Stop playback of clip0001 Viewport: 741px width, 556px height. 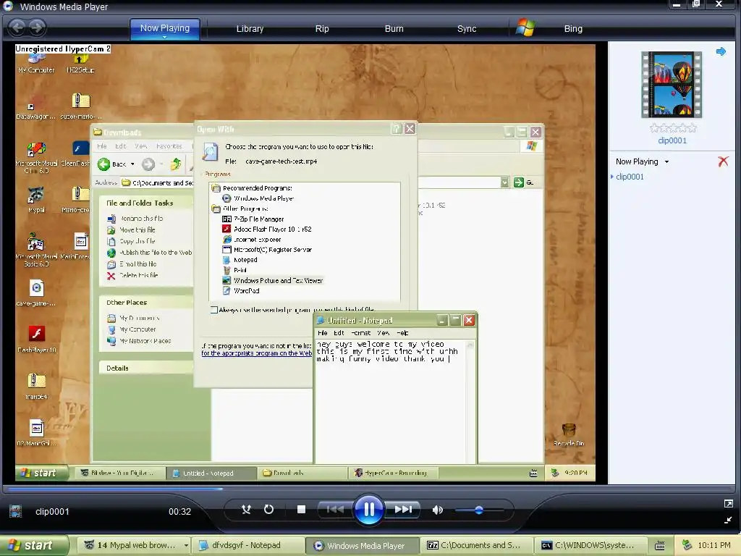click(x=301, y=509)
